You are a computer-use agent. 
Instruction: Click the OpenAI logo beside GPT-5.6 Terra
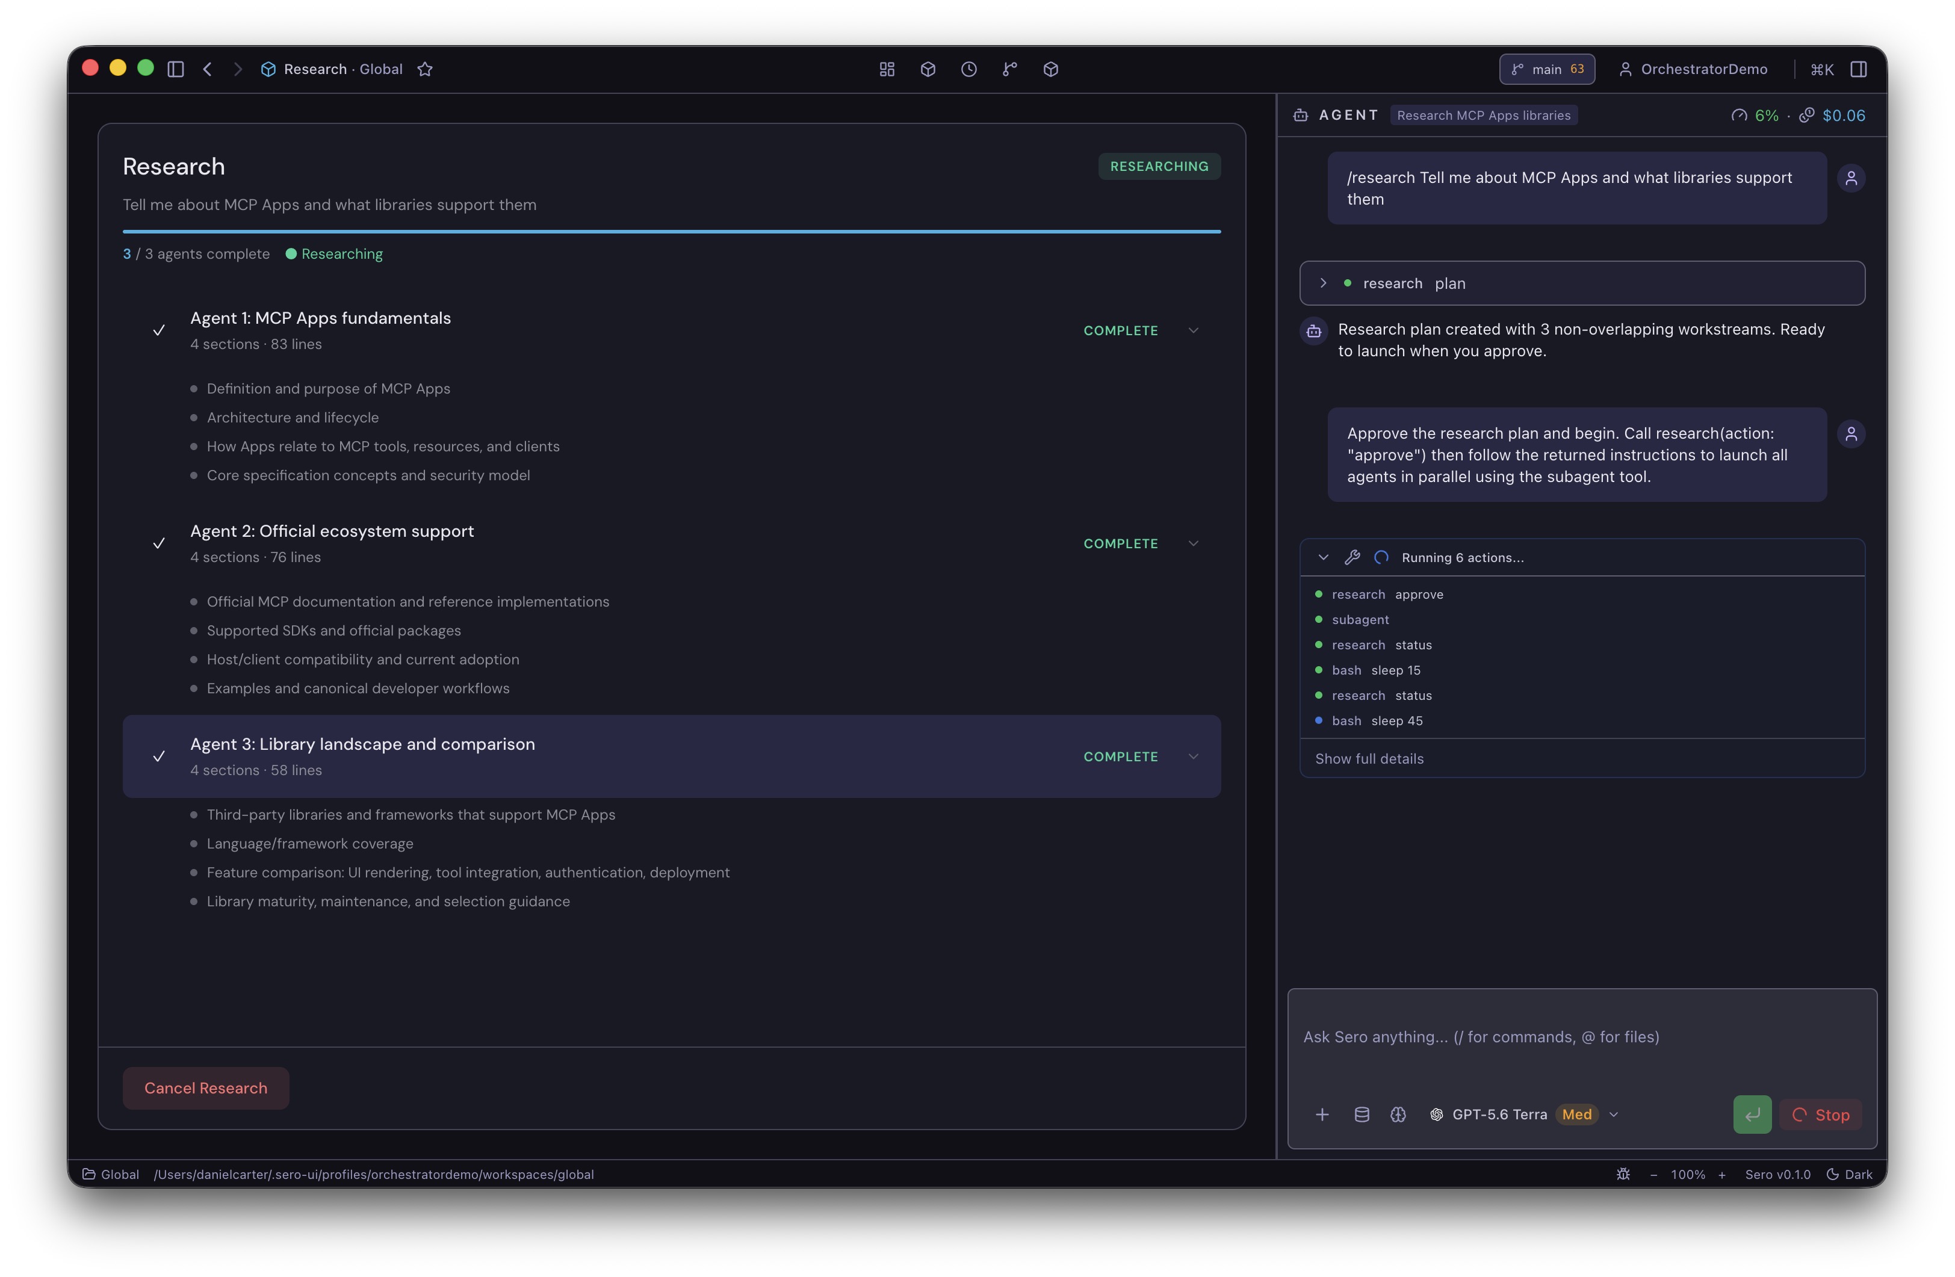[x=1437, y=1115]
